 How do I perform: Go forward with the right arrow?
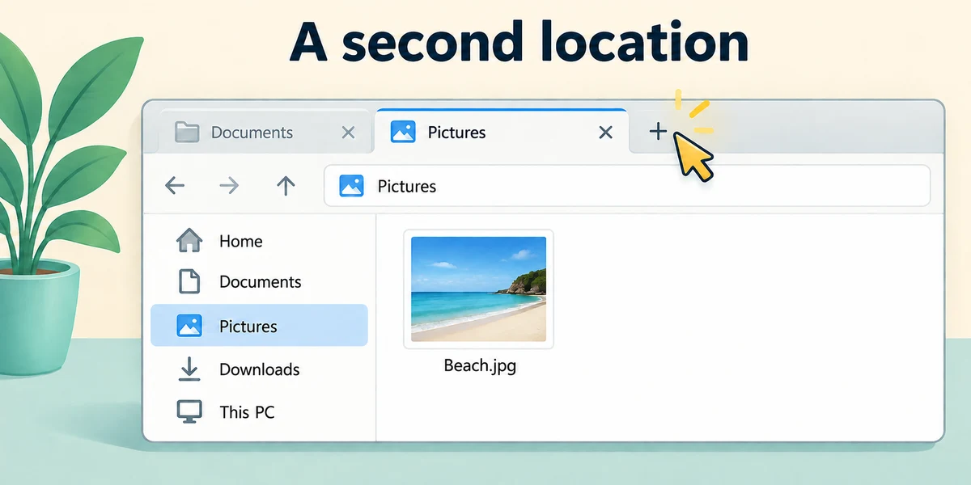point(230,186)
